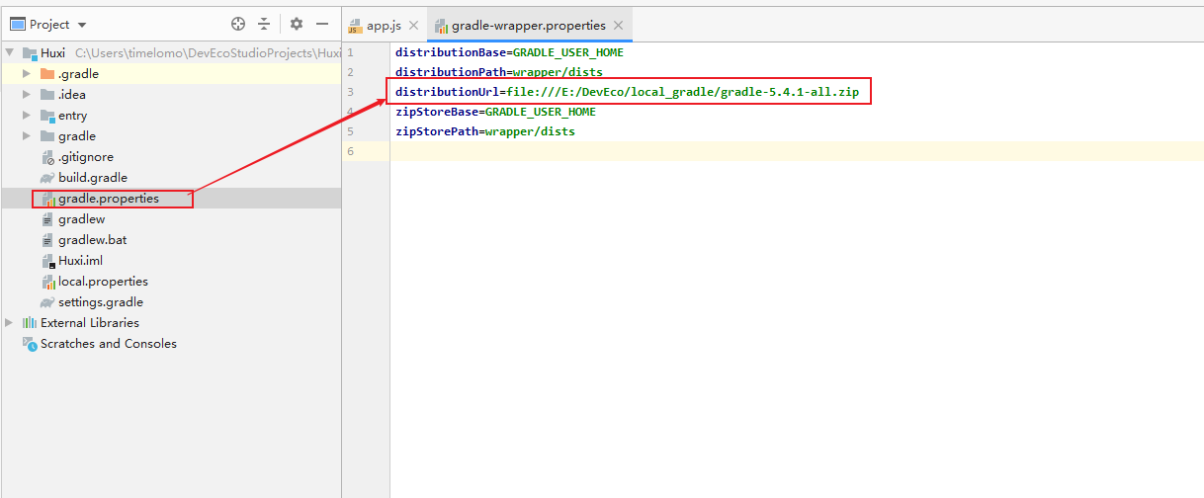The height and width of the screenshot is (498, 1204).
Task: Collapse the Huxi project root node
Action: (10, 52)
